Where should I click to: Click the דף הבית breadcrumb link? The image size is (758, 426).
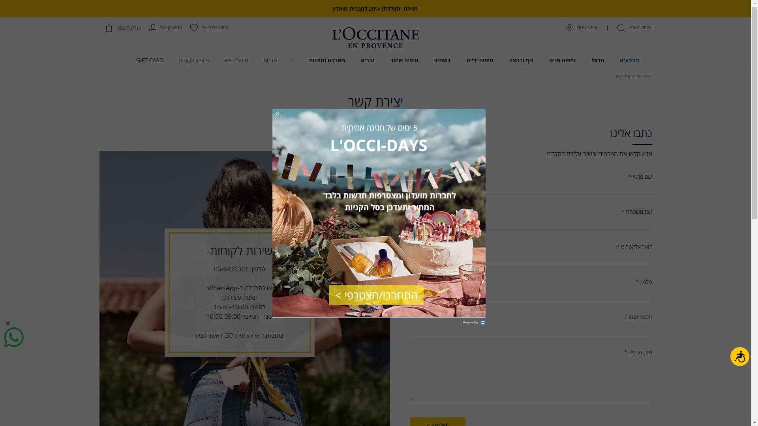click(x=644, y=77)
